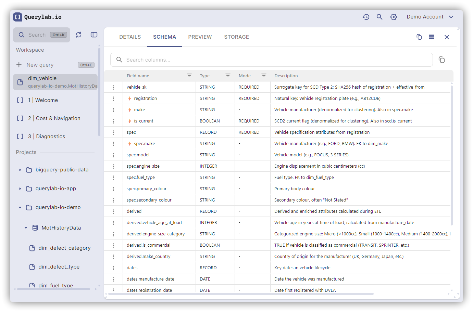Switch to the STORAGE tab
Screen dimensions: 473x312
coord(236,37)
